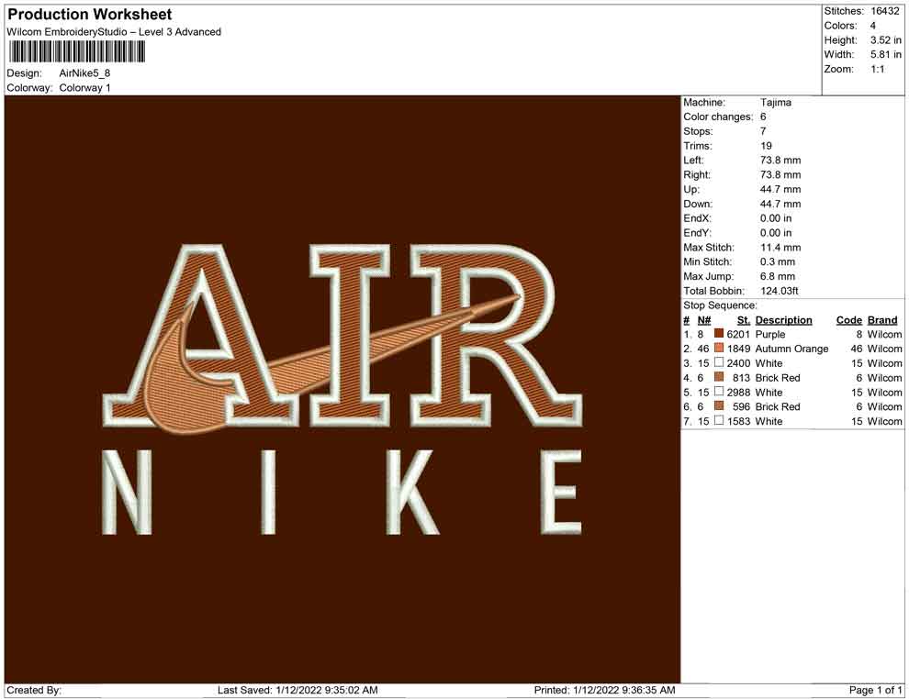Click the Purple color swatch in stop 1
909x699 pixels.
[x=719, y=335]
